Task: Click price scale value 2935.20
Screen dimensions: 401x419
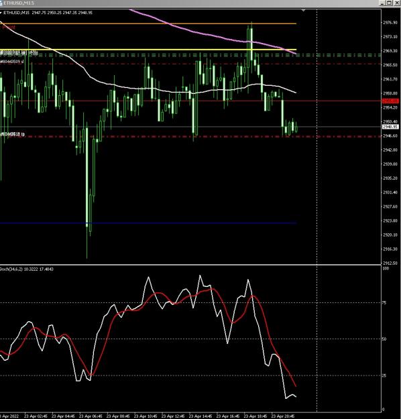Action: (x=390, y=178)
